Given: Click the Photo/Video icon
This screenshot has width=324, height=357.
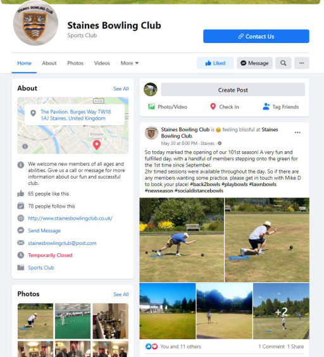Looking at the screenshot, I should click(151, 106).
